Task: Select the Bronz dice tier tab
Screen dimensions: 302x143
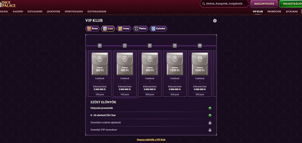Action: pyautogui.click(x=92, y=29)
